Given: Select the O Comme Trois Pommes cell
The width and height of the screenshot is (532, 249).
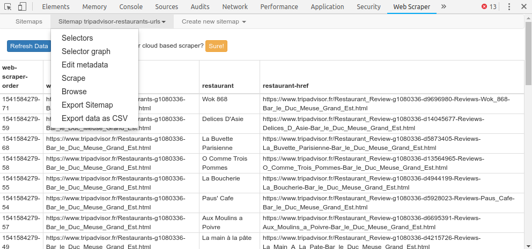Looking at the screenshot, I should click(x=230, y=163).
